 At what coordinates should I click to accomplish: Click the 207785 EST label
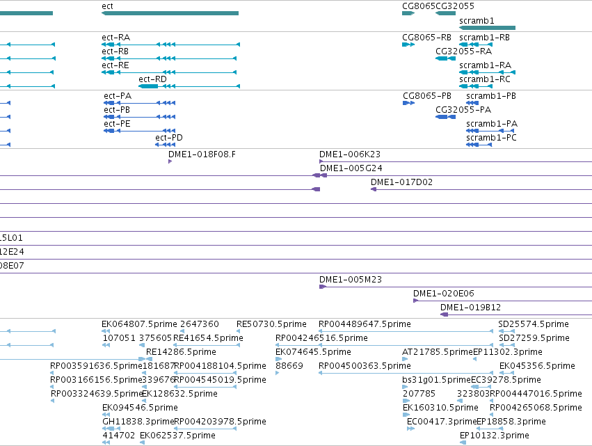point(419,394)
